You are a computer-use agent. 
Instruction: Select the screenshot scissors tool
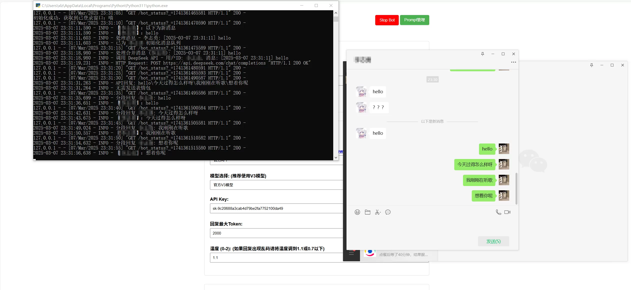(x=377, y=212)
